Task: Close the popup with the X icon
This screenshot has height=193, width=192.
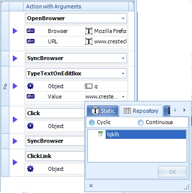Action: (x=91, y=186)
